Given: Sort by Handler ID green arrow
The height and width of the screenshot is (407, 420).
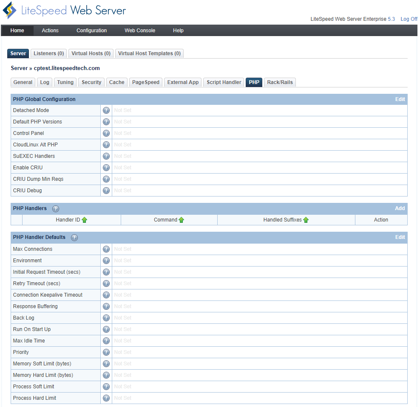Looking at the screenshot, I should tap(84, 220).
